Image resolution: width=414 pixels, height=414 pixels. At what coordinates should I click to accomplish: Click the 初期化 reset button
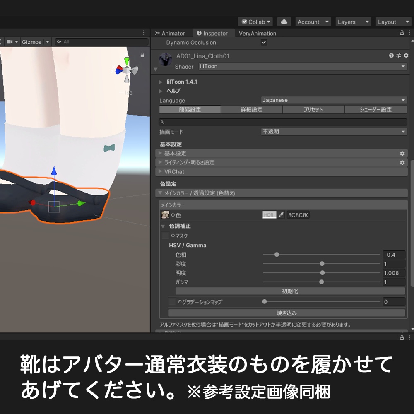[x=290, y=291]
